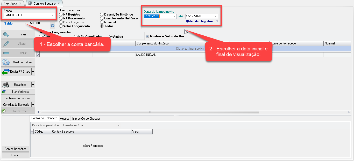Switch to the Anexos tab
The width and height of the screenshot is (354, 161).
click(x=65, y=119)
